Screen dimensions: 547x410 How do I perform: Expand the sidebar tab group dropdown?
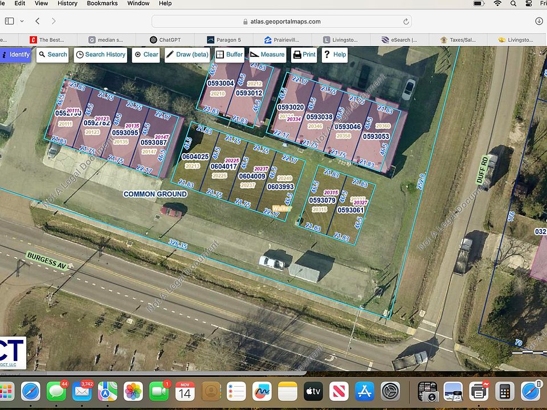[22, 21]
